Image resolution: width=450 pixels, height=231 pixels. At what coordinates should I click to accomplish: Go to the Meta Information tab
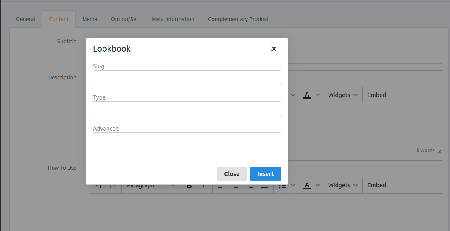click(173, 19)
